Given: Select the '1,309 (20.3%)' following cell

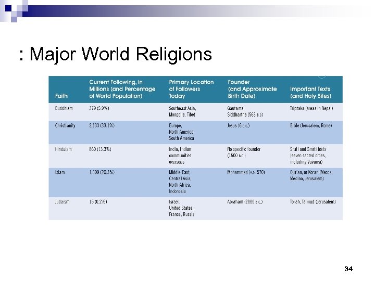Looking at the screenshot, I should point(102,172).
